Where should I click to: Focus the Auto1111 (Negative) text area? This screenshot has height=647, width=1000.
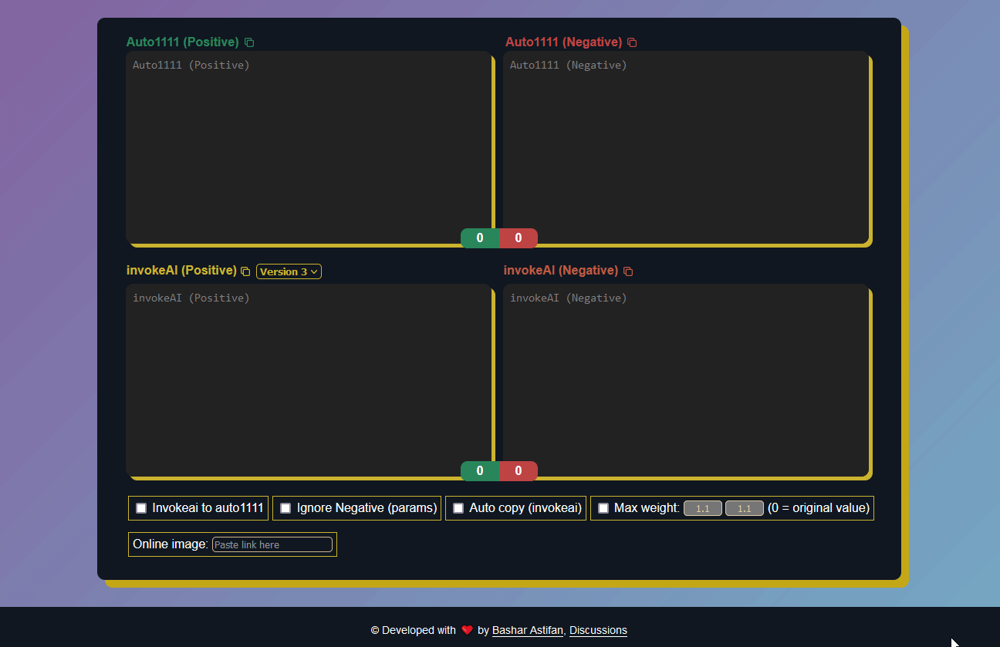686,147
